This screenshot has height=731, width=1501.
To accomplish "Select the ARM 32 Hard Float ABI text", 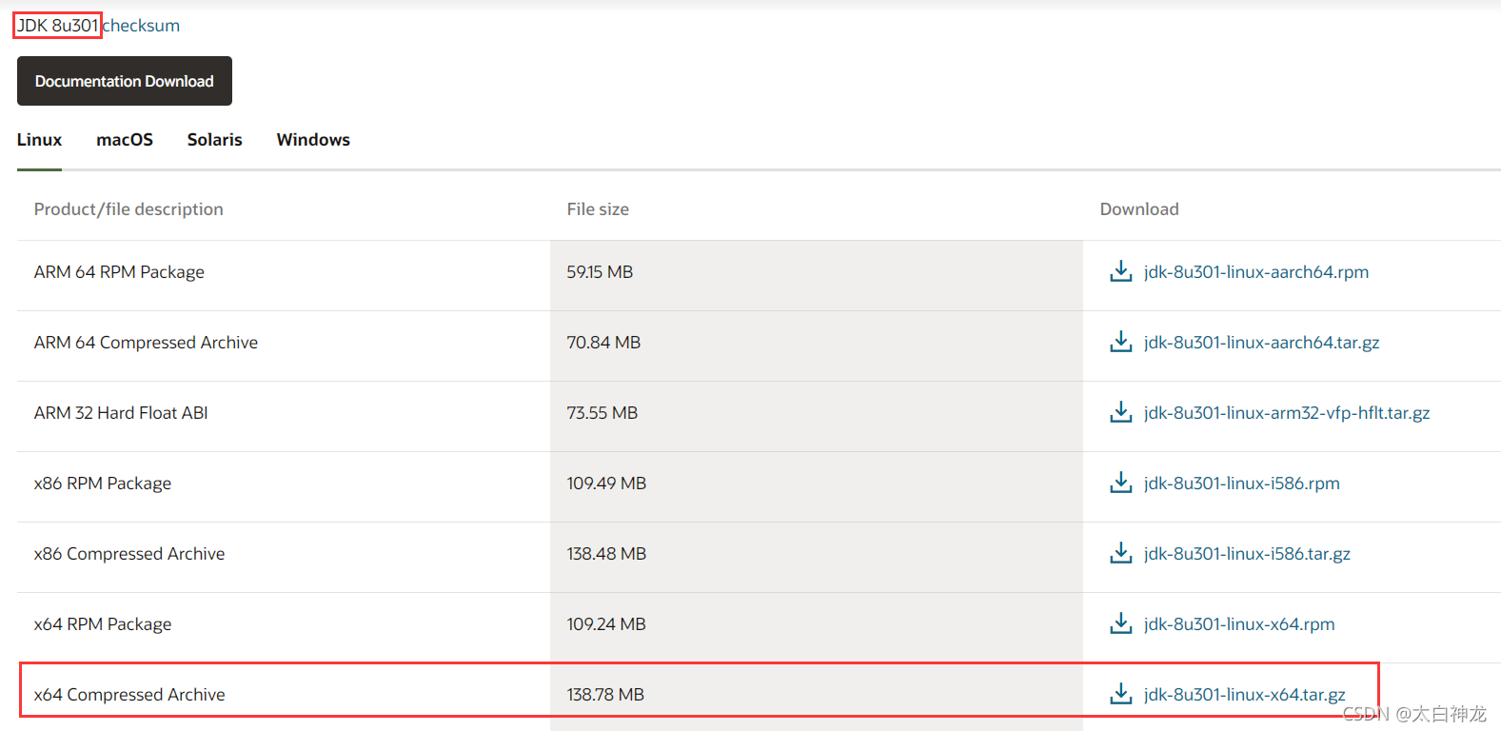I will (121, 413).
